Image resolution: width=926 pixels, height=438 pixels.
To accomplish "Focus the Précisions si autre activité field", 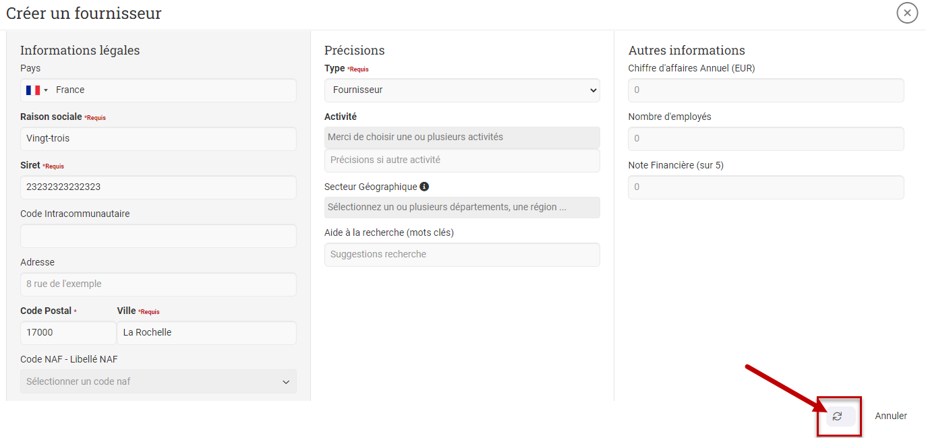I will [x=462, y=160].
